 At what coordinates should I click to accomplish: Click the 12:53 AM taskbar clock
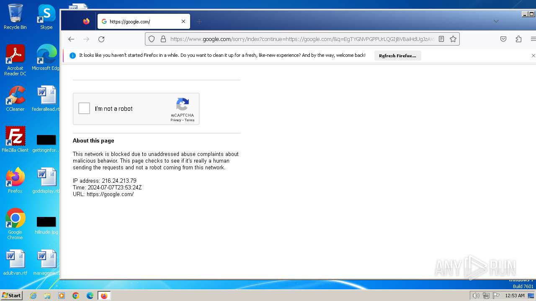tap(515, 296)
